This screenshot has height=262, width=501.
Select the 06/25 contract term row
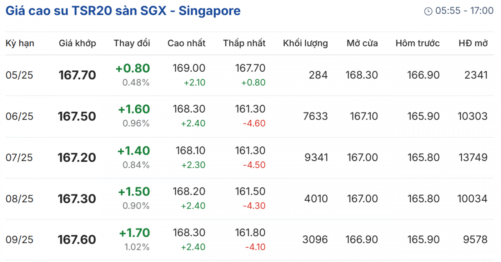pos(19,116)
